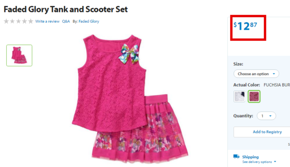Image resolution: width=290 pixels, height=167 pixels.
Task: Click the Size dropdown arrow icon
Action: pyautogui.click(x=274, y=74)
